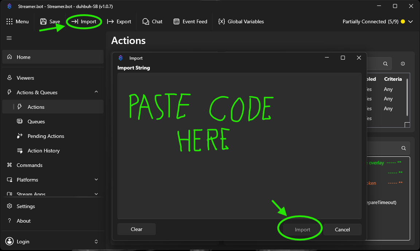
Task: Click the search icon in the lower panel
Action: click(x=404, y=148)
